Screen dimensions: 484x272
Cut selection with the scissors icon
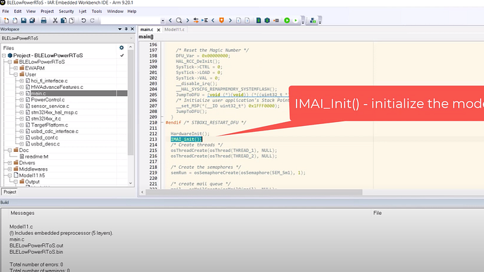click(55, 20)
